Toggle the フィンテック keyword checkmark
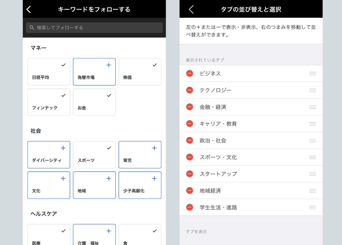 point(63,96)
